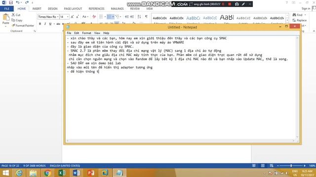Click the Find button in Word

(298, 15)
